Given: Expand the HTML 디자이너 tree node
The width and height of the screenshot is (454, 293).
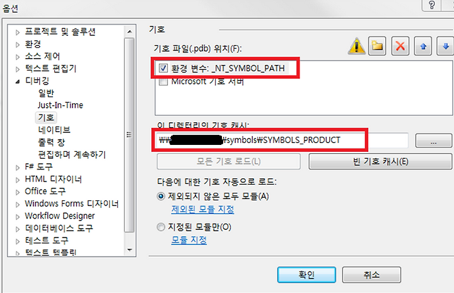Looking at the screenshot, I should pos(18,180).
